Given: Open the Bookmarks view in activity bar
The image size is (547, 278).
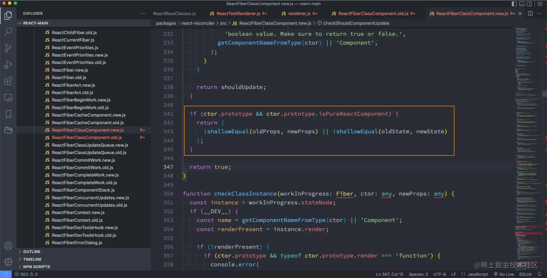Looking at the screenshot, I should [x=8, y=114].
